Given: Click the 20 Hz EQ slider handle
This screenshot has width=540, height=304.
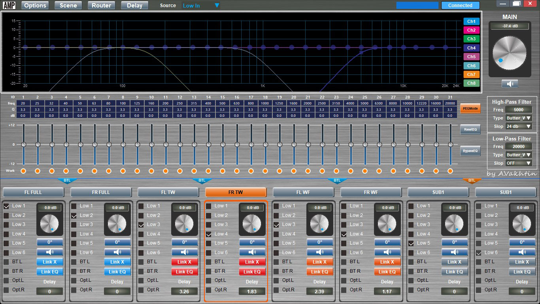Looking at the screenshot, I should click(23, 144).
